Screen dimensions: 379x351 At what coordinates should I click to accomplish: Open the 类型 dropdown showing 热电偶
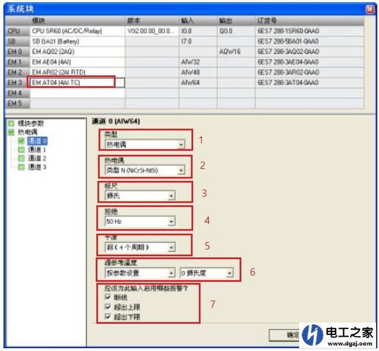[x=181, y=144]
